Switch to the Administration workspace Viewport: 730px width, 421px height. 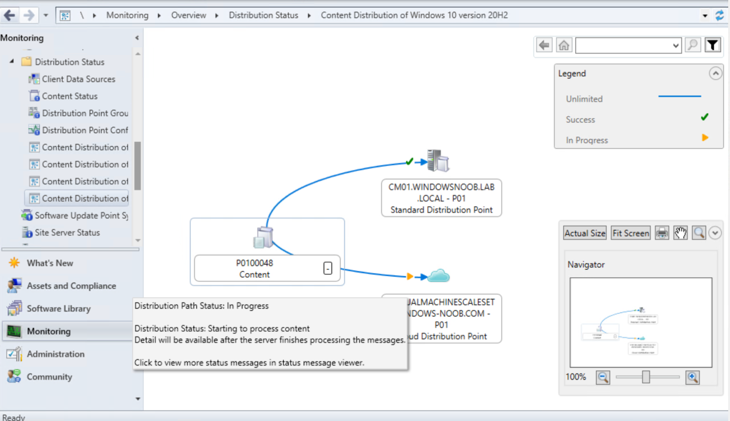(x=55, y=354)
